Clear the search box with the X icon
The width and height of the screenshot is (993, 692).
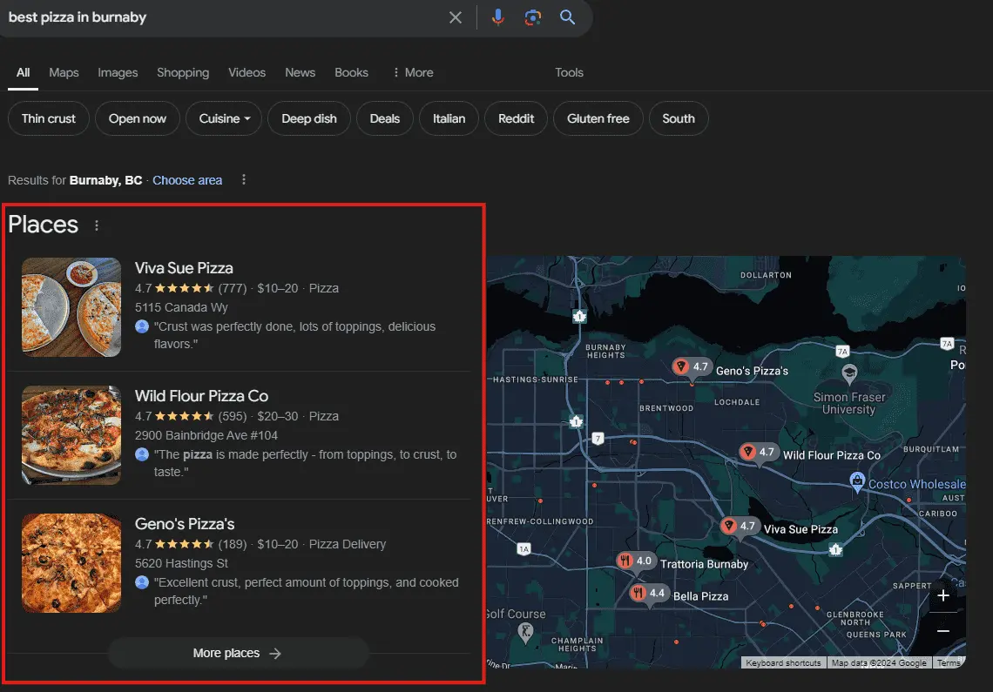(456, 17)
